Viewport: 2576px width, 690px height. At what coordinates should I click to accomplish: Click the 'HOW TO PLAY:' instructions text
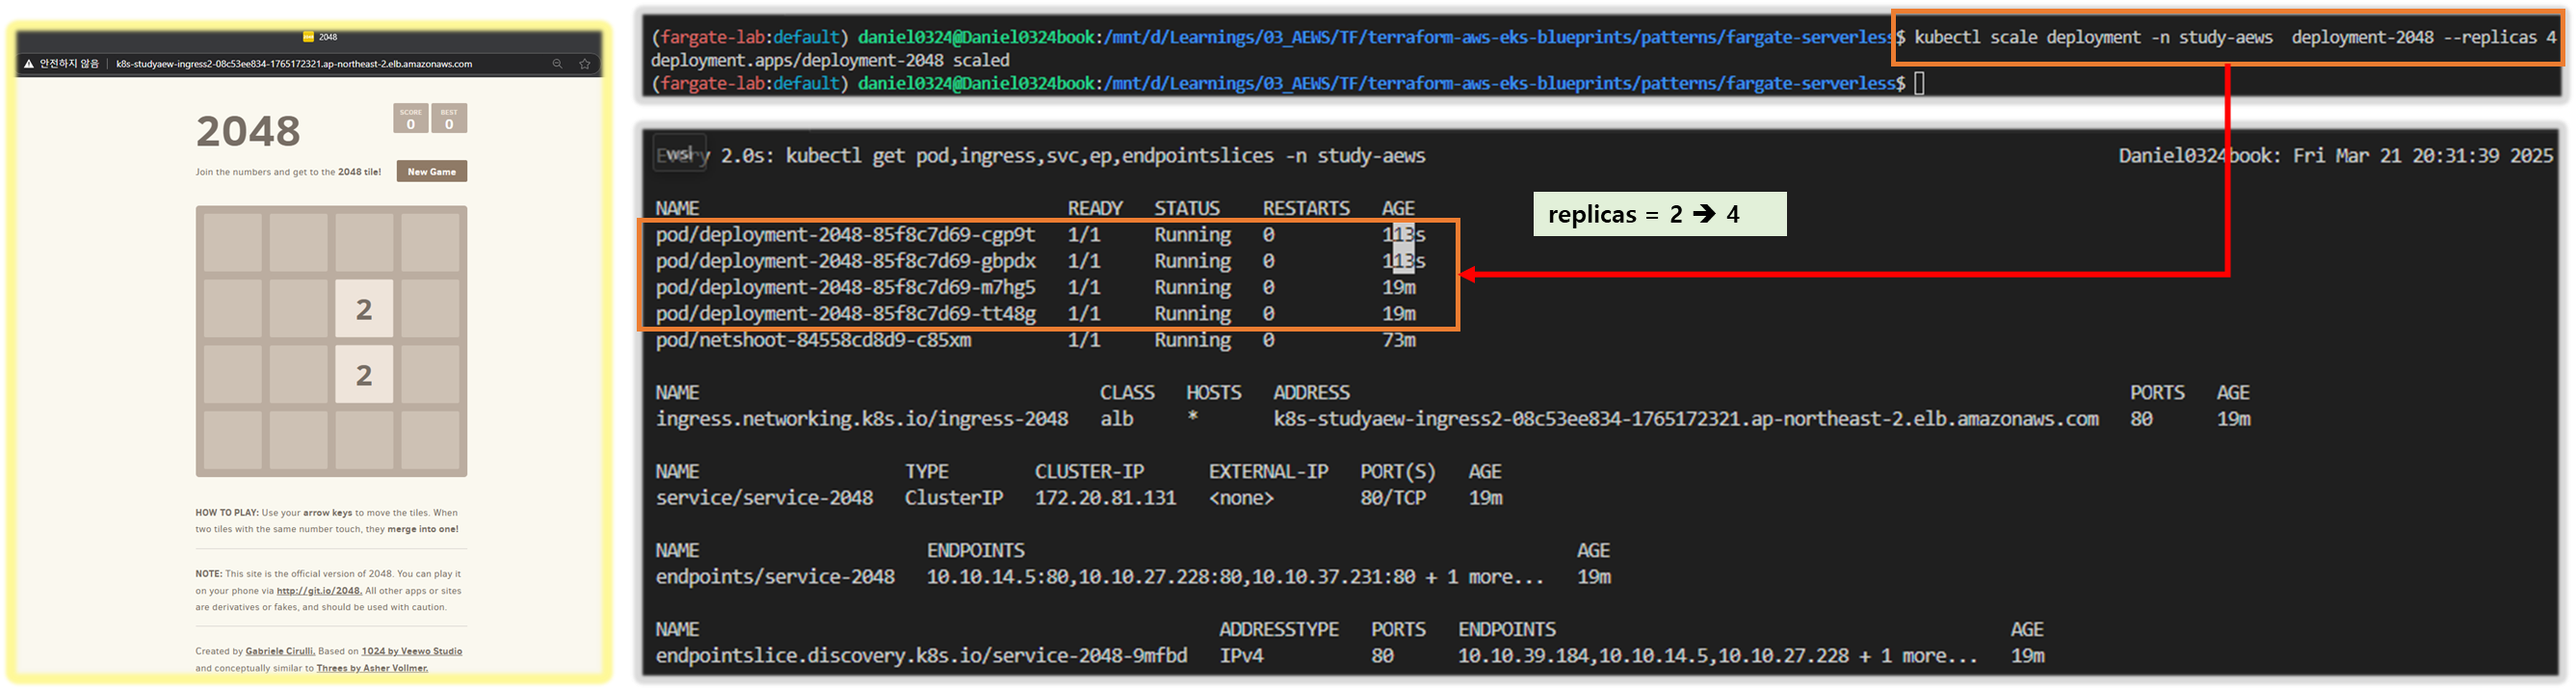pos(227,513)
